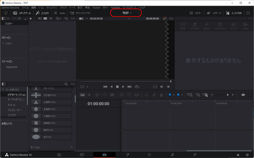Open the viewer zoom 適応 dropdown
Viewport: 254px width, 158px height.
coord(83,19)
